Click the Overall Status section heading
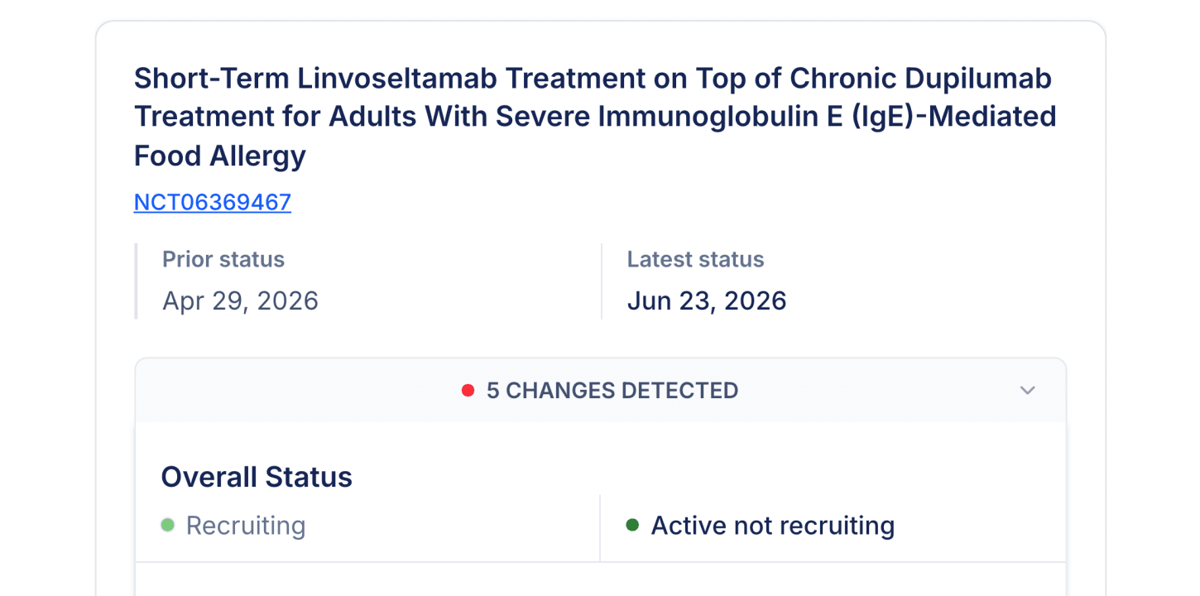Image resolution: width=1200 pixels, height=596 pixels. (257, 477)
